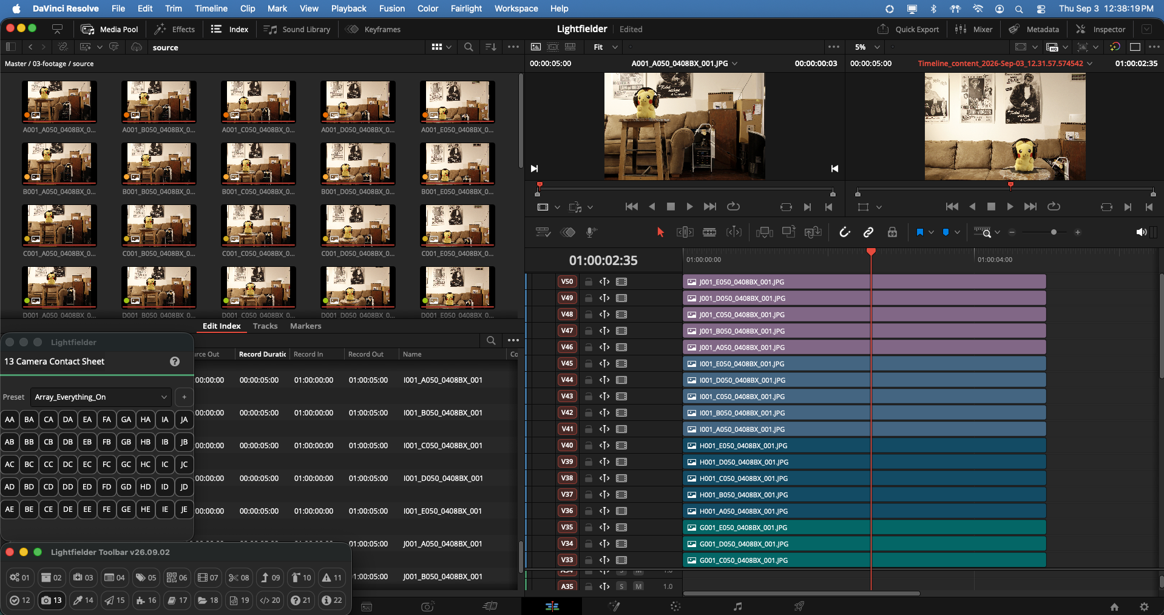Open Sound Library panel
Viewport: 1164px width, 615px height.
297,29
